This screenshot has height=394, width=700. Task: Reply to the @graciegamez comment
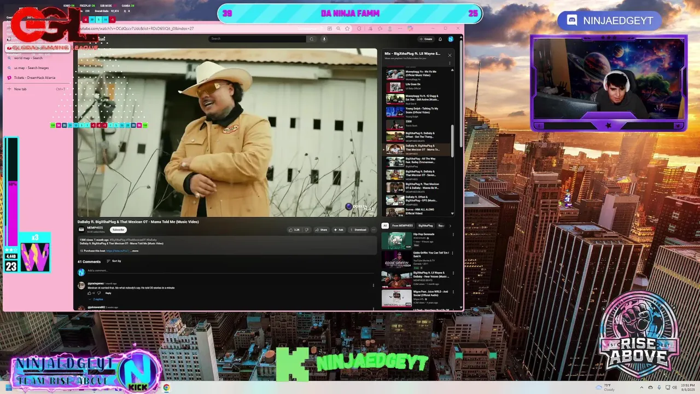click(108, 293)
